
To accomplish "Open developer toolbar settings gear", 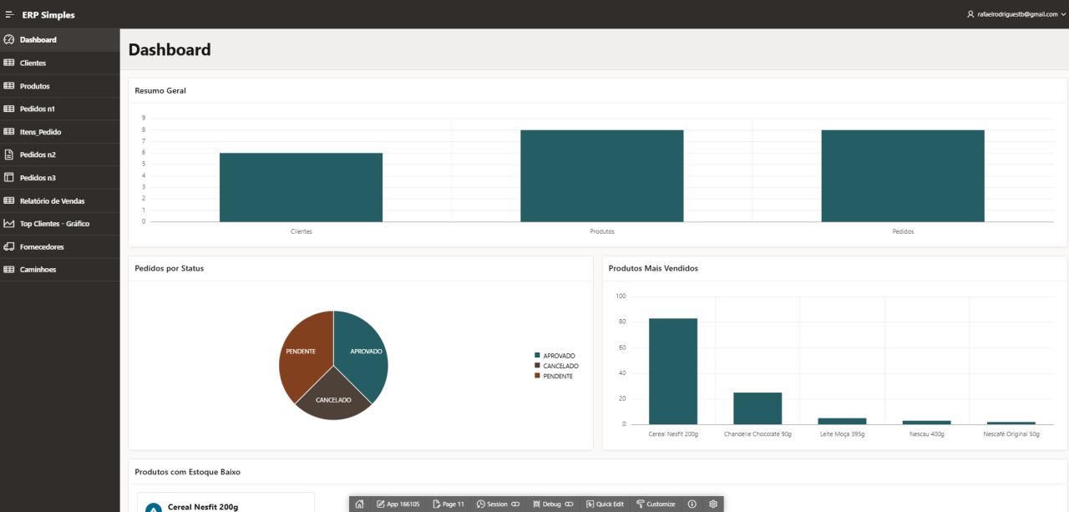I will (x=713, y=504).
